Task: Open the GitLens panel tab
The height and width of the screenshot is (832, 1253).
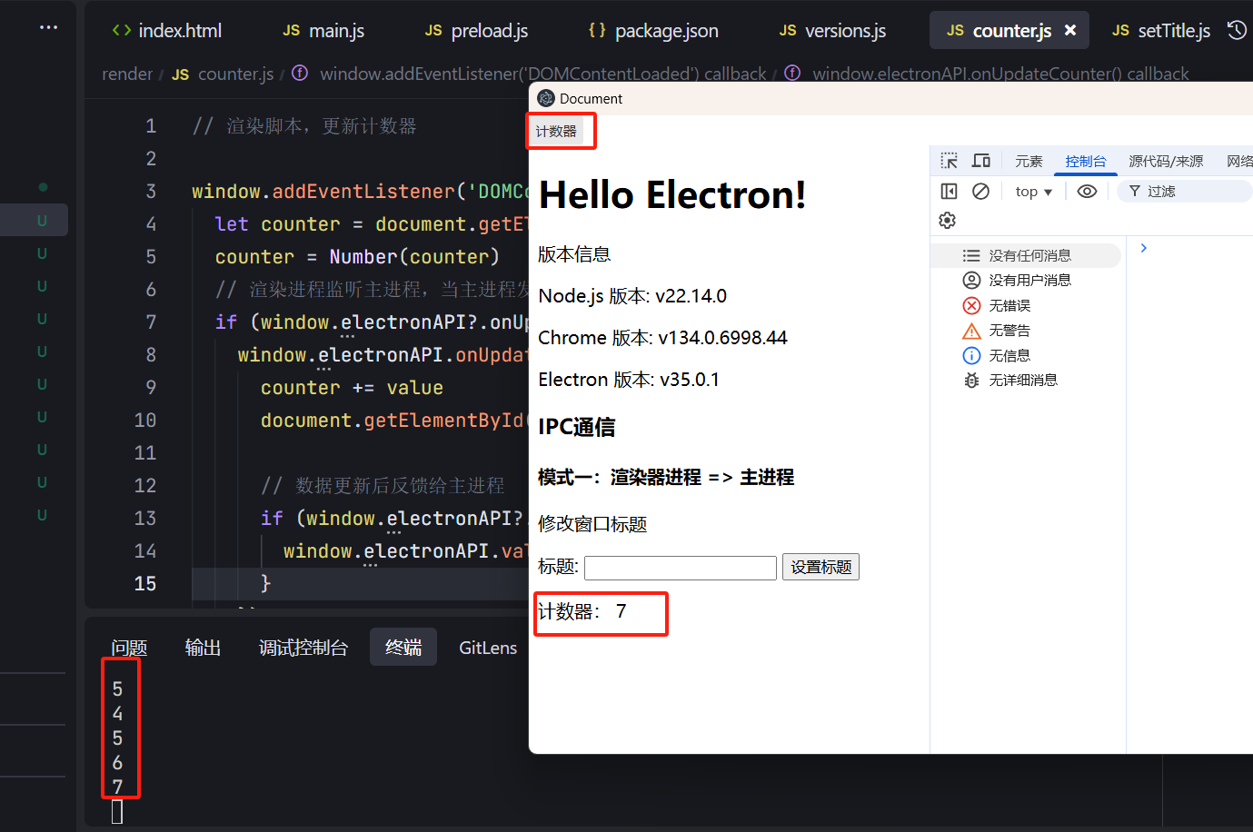Action: click(x=488, y=648)
